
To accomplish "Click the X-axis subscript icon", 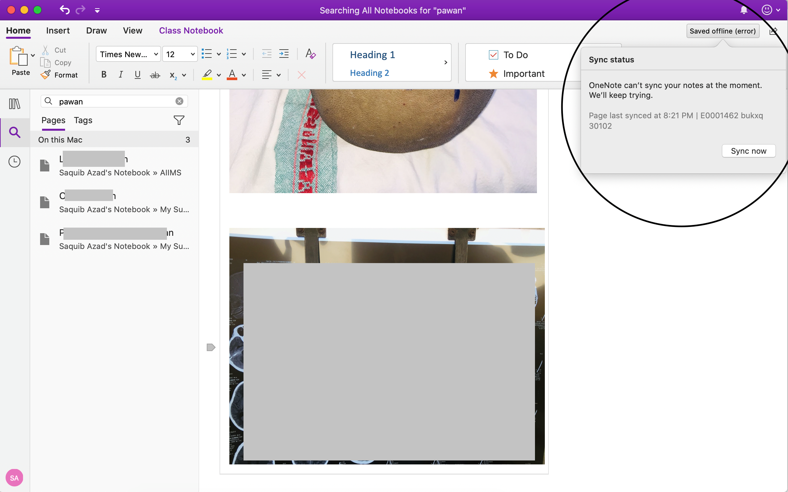I will tap(173, 76).
